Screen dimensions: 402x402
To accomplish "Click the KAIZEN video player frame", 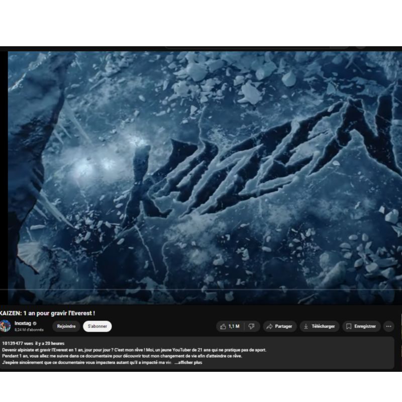I will 205,178.
